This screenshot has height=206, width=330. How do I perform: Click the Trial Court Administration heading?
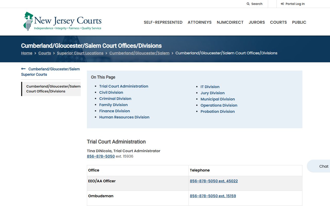116,142
